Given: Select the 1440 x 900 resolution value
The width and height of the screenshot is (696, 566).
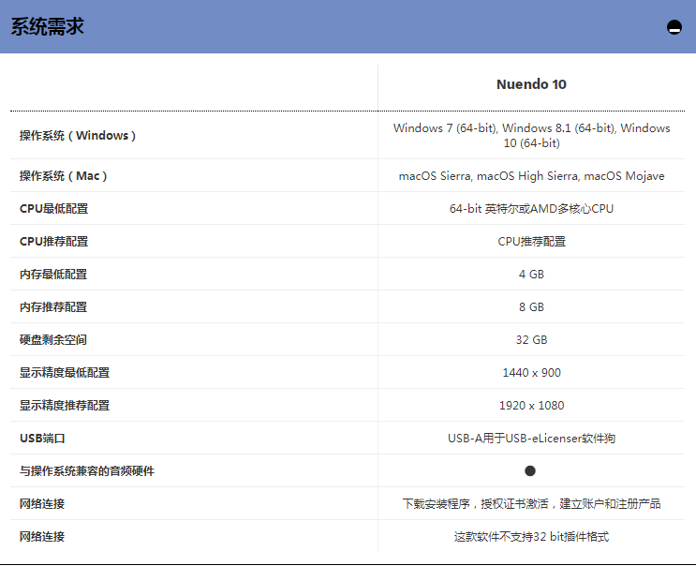Looking at the screenshot, I should [x=531, y=373].
